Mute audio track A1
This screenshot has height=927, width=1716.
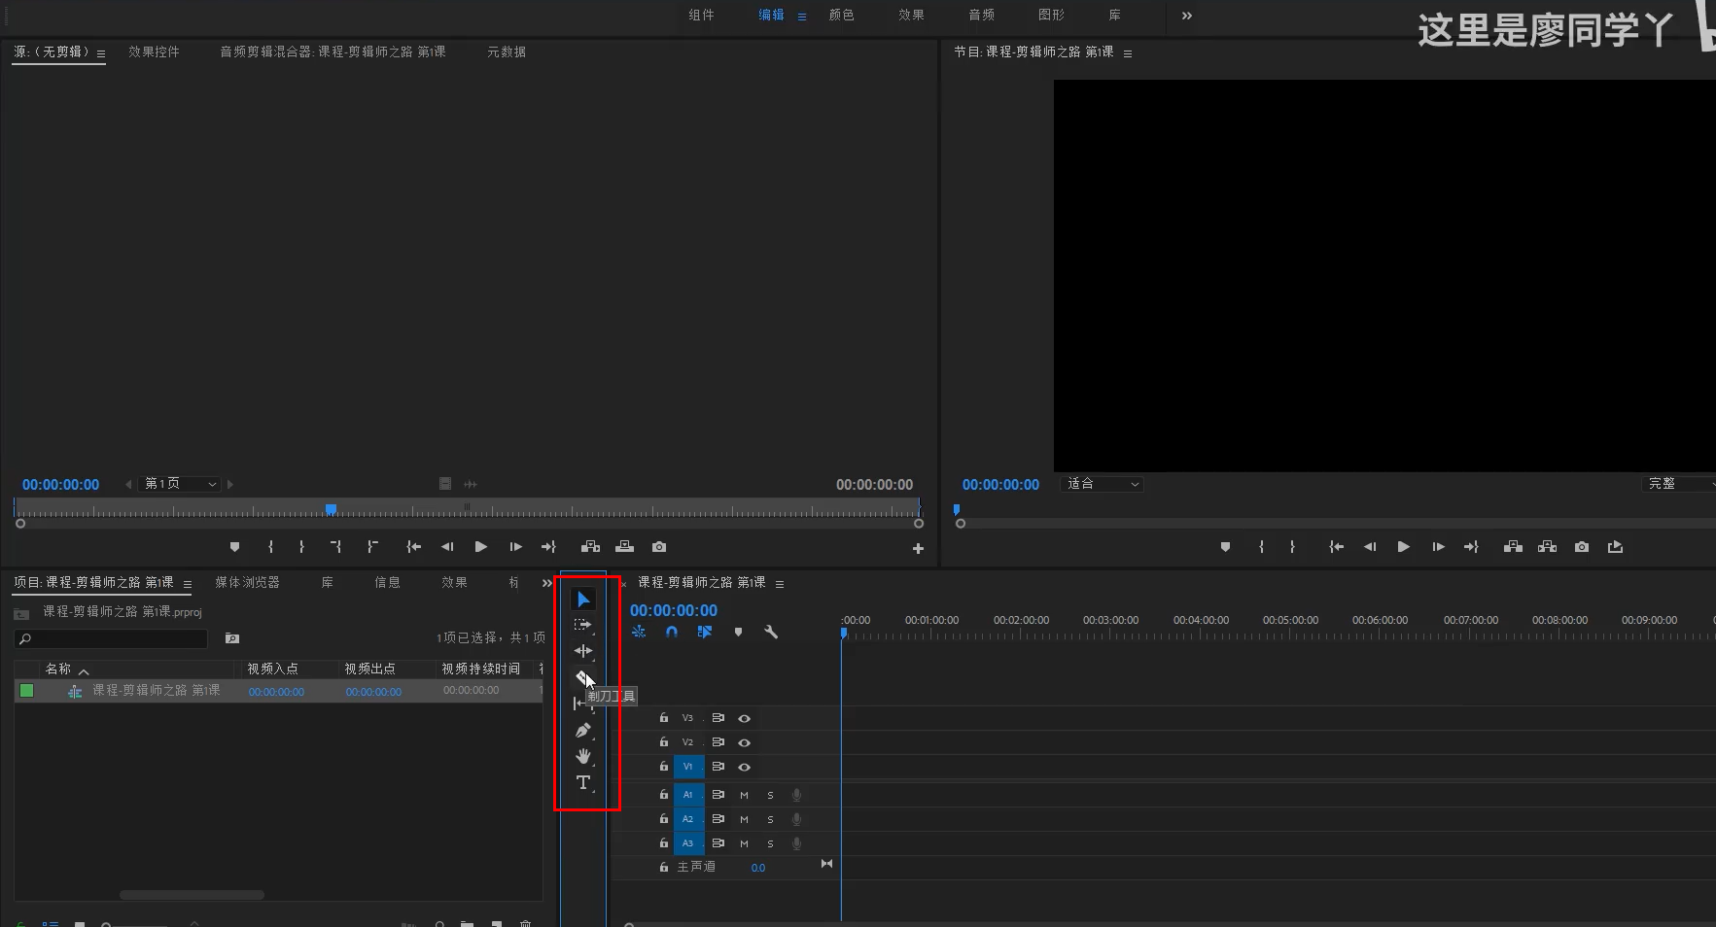coord(744,795)
